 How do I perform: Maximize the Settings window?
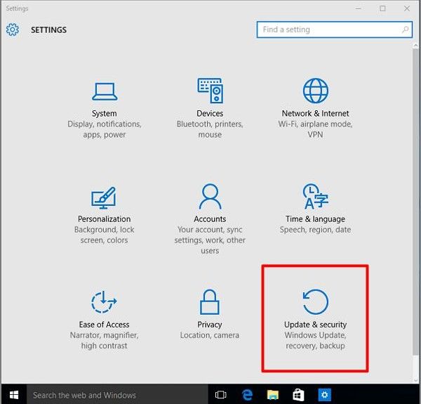(382, 8)
